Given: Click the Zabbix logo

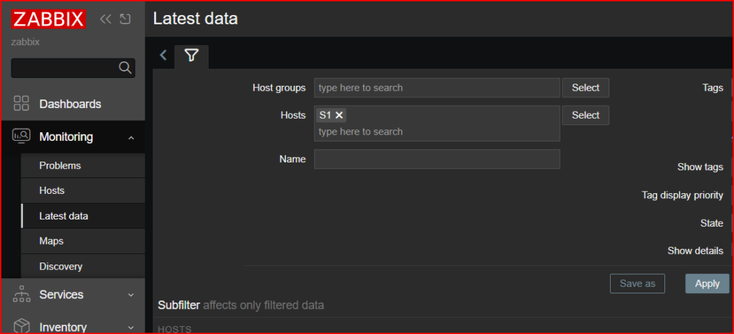Looking at the screenshot, I should (x=49, y=19).
